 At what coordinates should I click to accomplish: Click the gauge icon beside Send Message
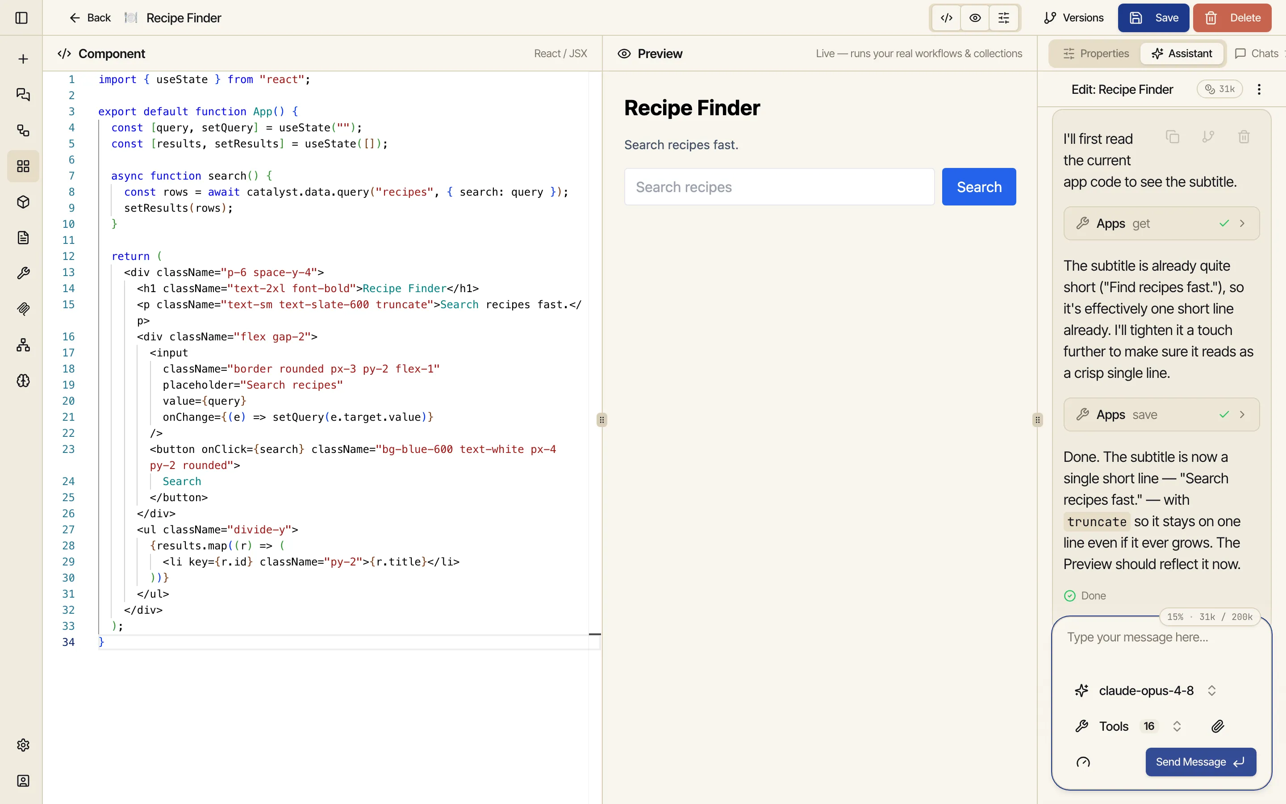coord(1083,762)
